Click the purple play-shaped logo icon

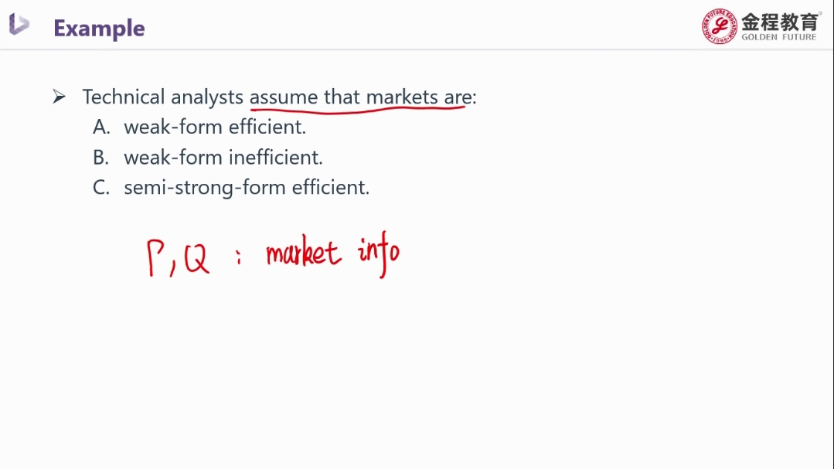click(19, 25)
